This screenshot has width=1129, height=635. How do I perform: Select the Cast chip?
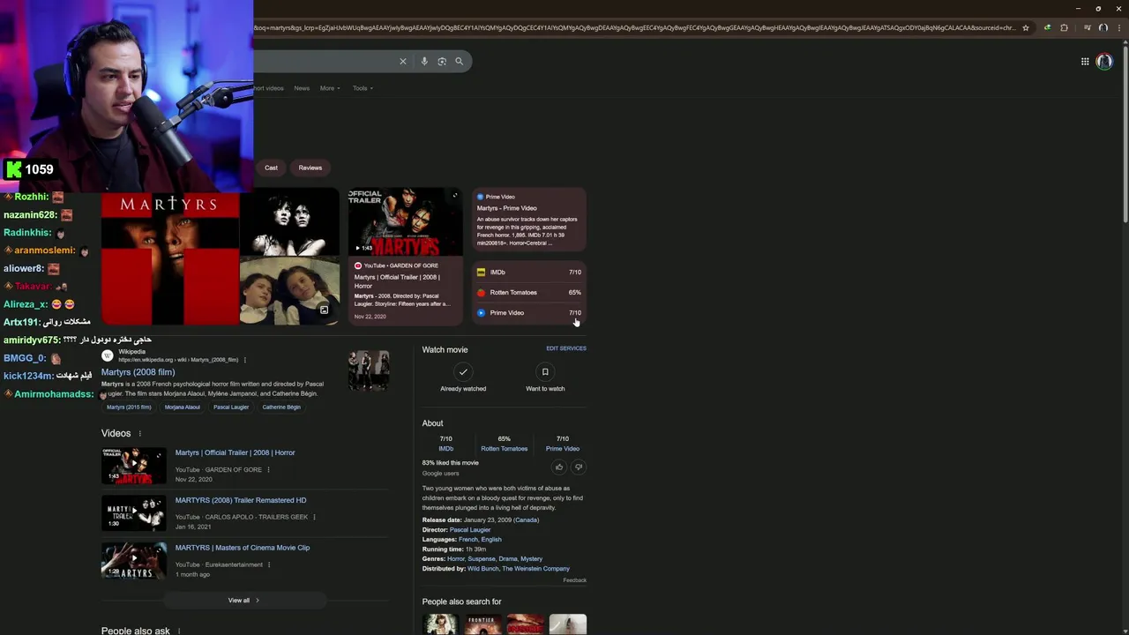click(271, 168)
